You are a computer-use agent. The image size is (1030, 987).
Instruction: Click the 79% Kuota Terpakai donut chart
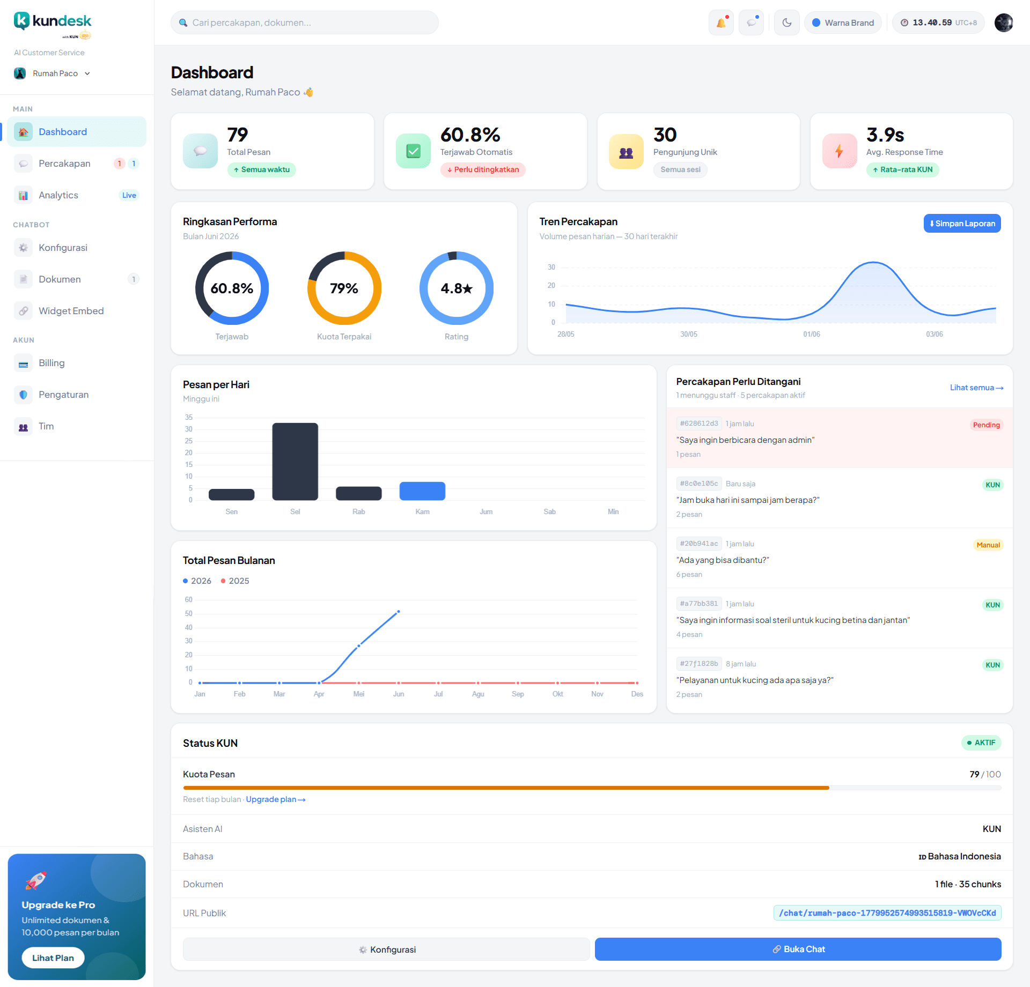coord(344,288)
